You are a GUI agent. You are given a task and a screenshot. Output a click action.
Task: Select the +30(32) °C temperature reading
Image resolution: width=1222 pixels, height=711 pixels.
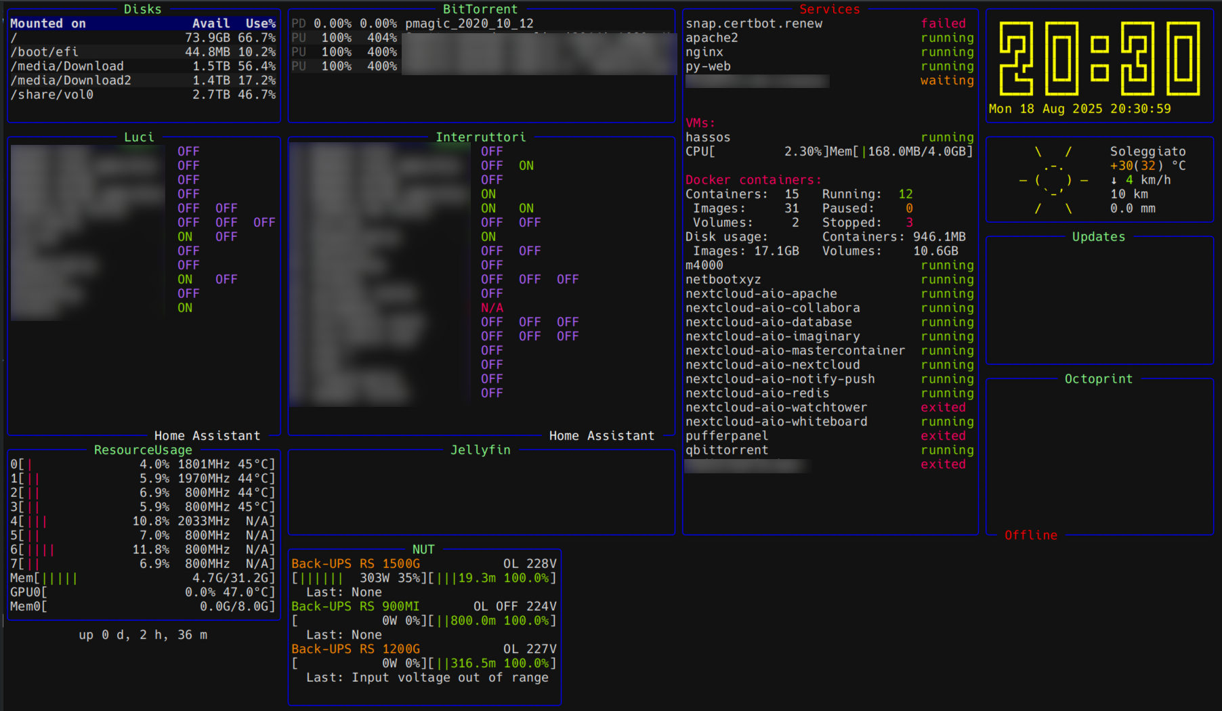click(x=1147, y=166)
